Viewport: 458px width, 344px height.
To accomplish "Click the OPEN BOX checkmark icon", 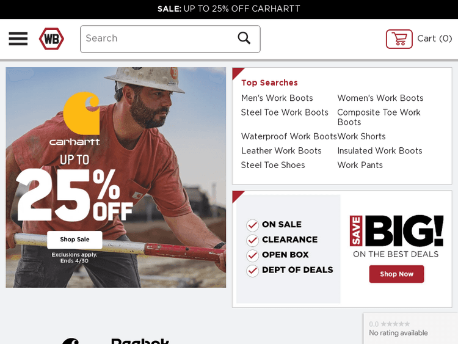I will (252, 255).
